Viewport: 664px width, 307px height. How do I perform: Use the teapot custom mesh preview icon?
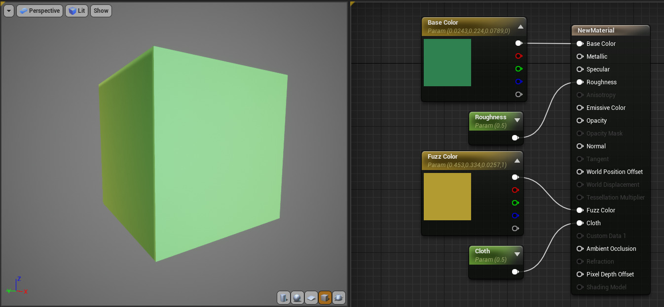tap(339, 298)
